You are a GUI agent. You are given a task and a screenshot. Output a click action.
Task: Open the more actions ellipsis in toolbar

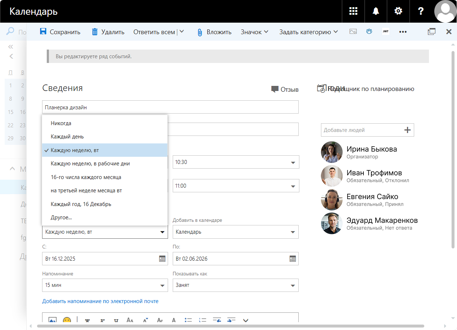point(403,32)
